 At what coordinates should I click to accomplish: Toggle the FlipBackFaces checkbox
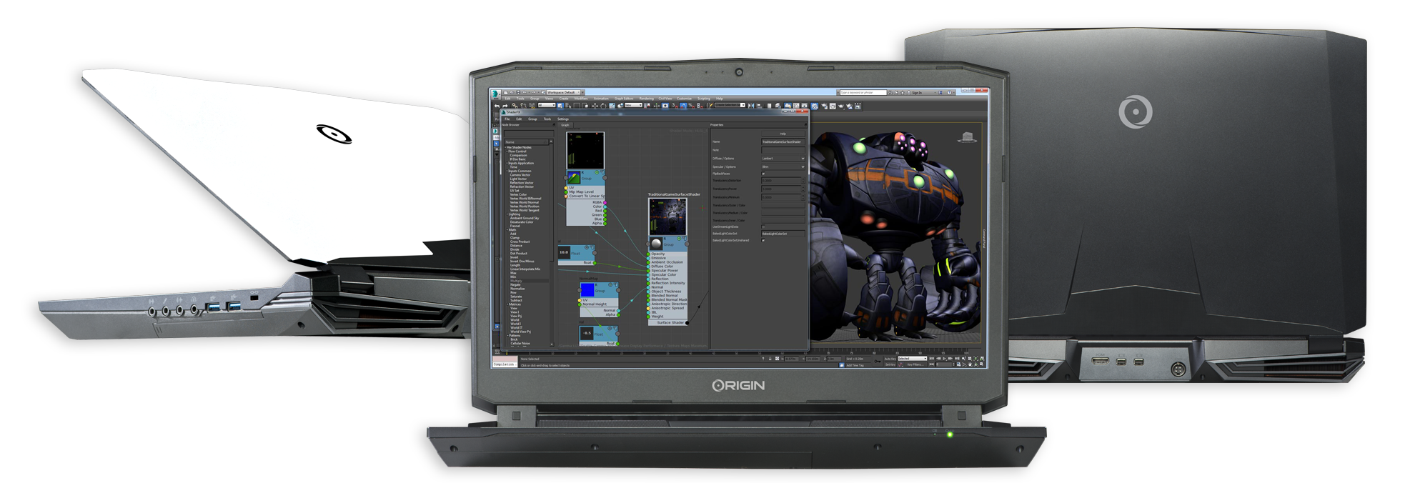[x=763, y=174]
